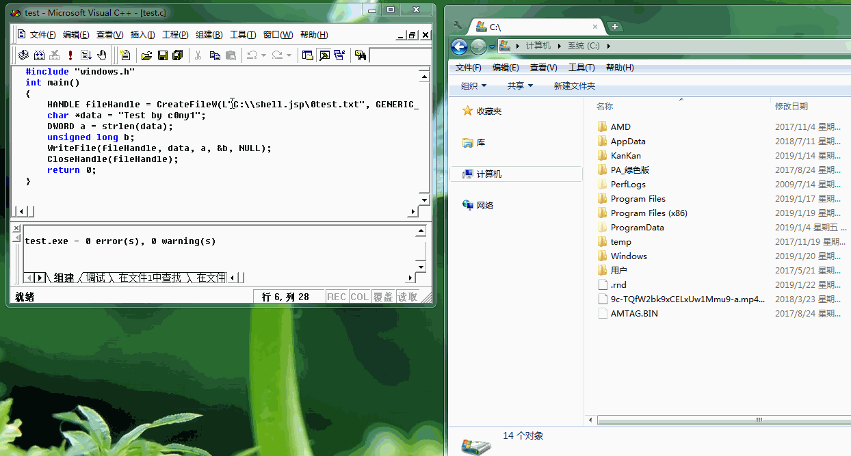Image resolution: width=851 pixels, height=456 pixels.
Task: Click the Explorer Forward arrow button
Action: (478, 46)
